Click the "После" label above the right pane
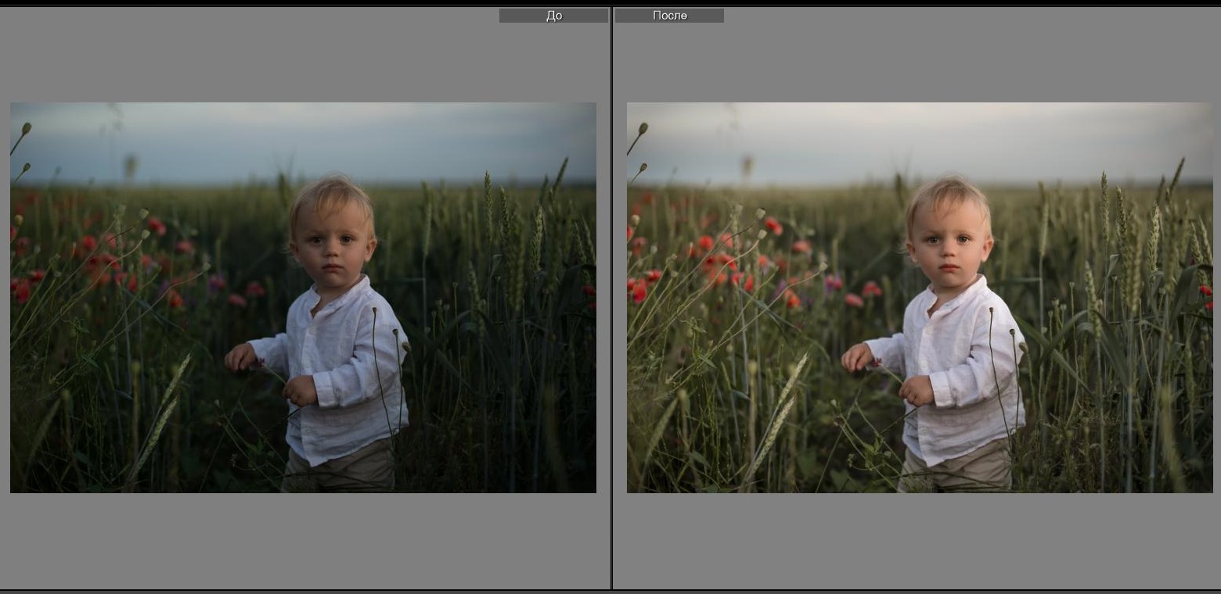The width and height of the screenshot is (1221, 594). [669, 16]
